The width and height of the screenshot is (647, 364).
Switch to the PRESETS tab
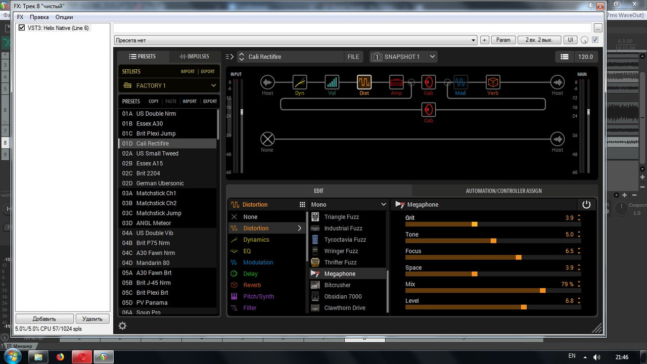point(143,56)
